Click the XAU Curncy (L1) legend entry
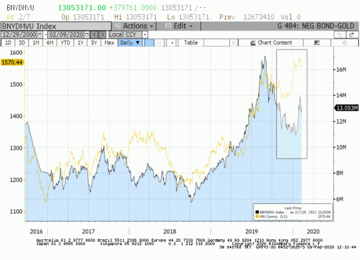 [274, 216]
